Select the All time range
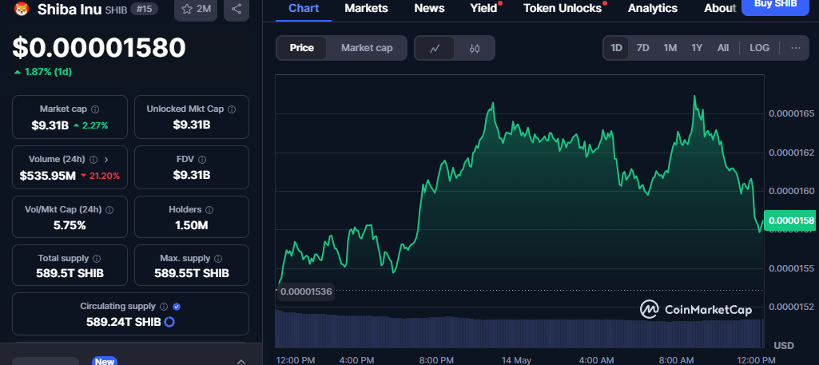 (723, 48)
